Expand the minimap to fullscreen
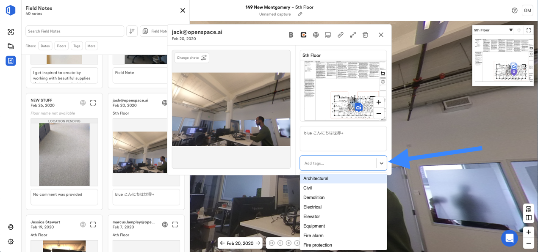 tap(529, 30)
